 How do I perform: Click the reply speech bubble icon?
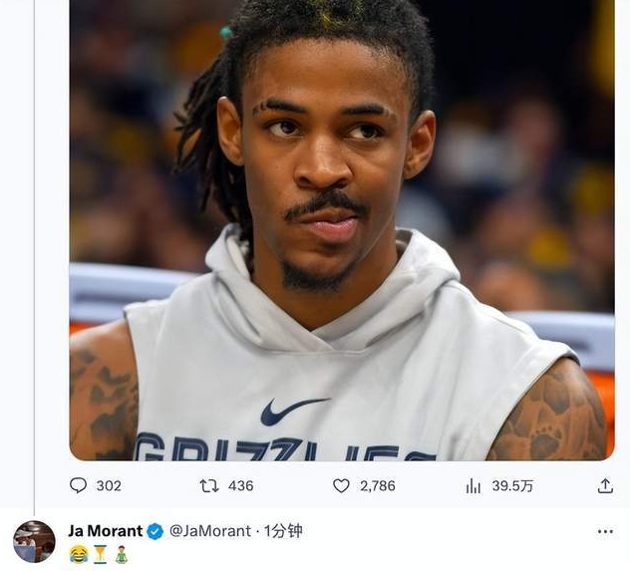tap(78, 485)
